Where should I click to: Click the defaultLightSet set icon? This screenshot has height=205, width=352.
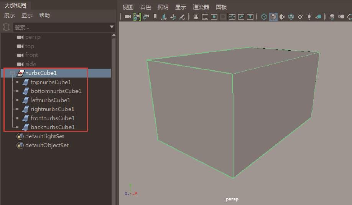tap(20, 136)
